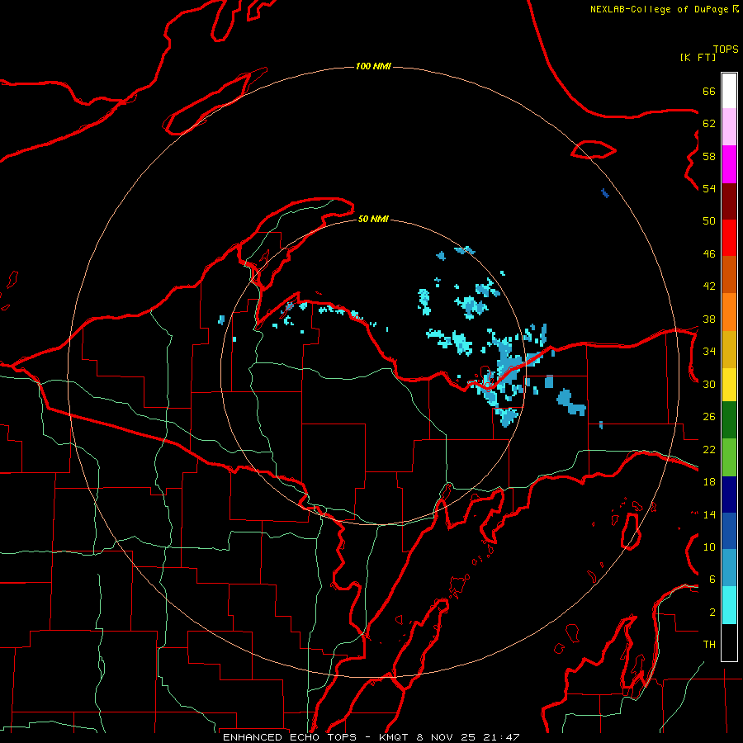Click the dark red swatch between 50 and 54
This screenshot has height=743, width=743.
[729, 201]
